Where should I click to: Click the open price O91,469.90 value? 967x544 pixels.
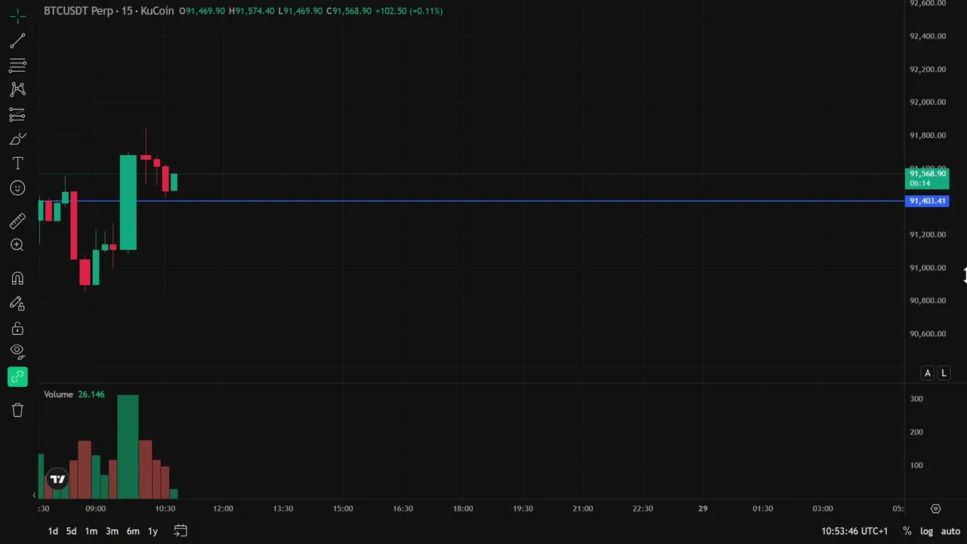coord(202,11)
